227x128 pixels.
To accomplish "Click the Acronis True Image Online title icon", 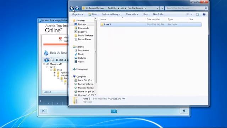I will pyautogui.click(x=40, y=21).
